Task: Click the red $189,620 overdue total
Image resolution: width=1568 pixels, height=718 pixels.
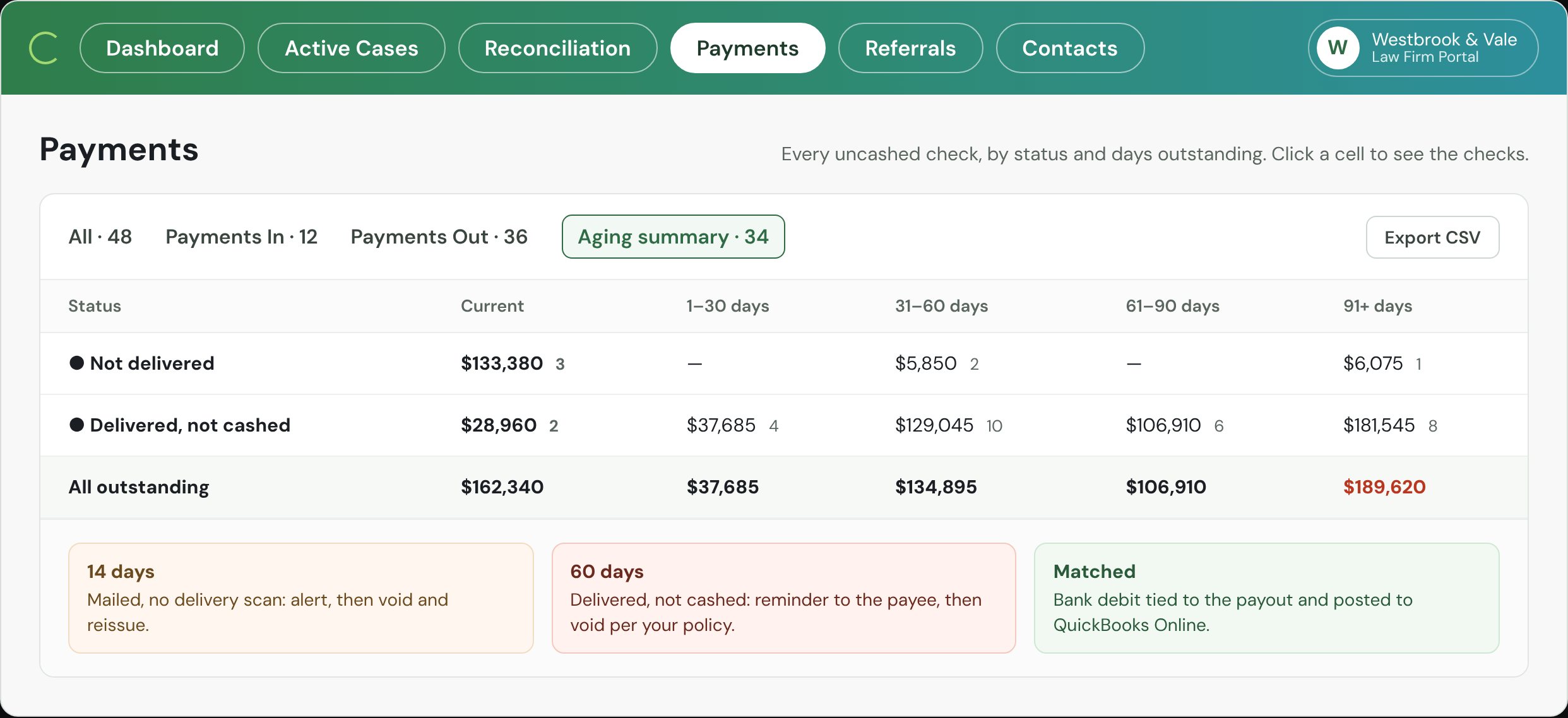Action: pyautogui.click(x=1384, y=487)
